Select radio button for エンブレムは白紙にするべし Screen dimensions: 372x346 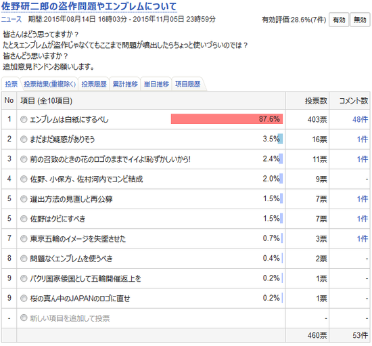point(24,119)
